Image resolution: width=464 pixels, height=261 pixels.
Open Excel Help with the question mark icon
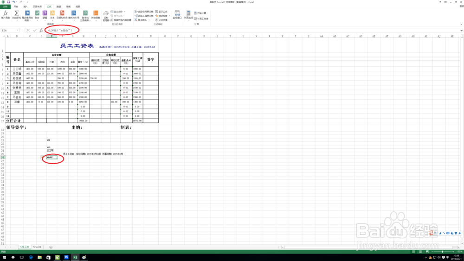(440, 2)
